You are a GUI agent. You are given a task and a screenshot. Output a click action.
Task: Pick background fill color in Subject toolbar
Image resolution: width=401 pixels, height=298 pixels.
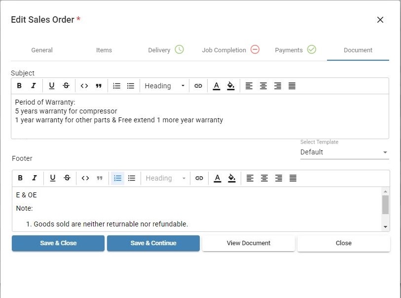[231, 86]
